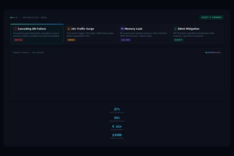Click the 87% MTTR Reduction stat
This screenshot has width=234, height=156.
click(x=117, y=110)
